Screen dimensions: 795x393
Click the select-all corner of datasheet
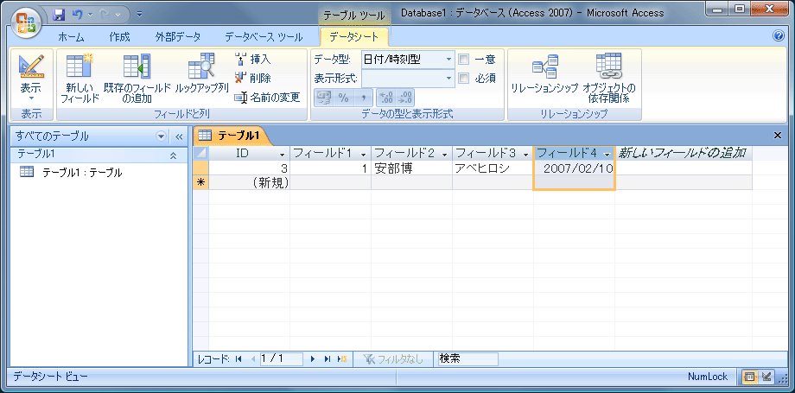click(x=201, y=153)
